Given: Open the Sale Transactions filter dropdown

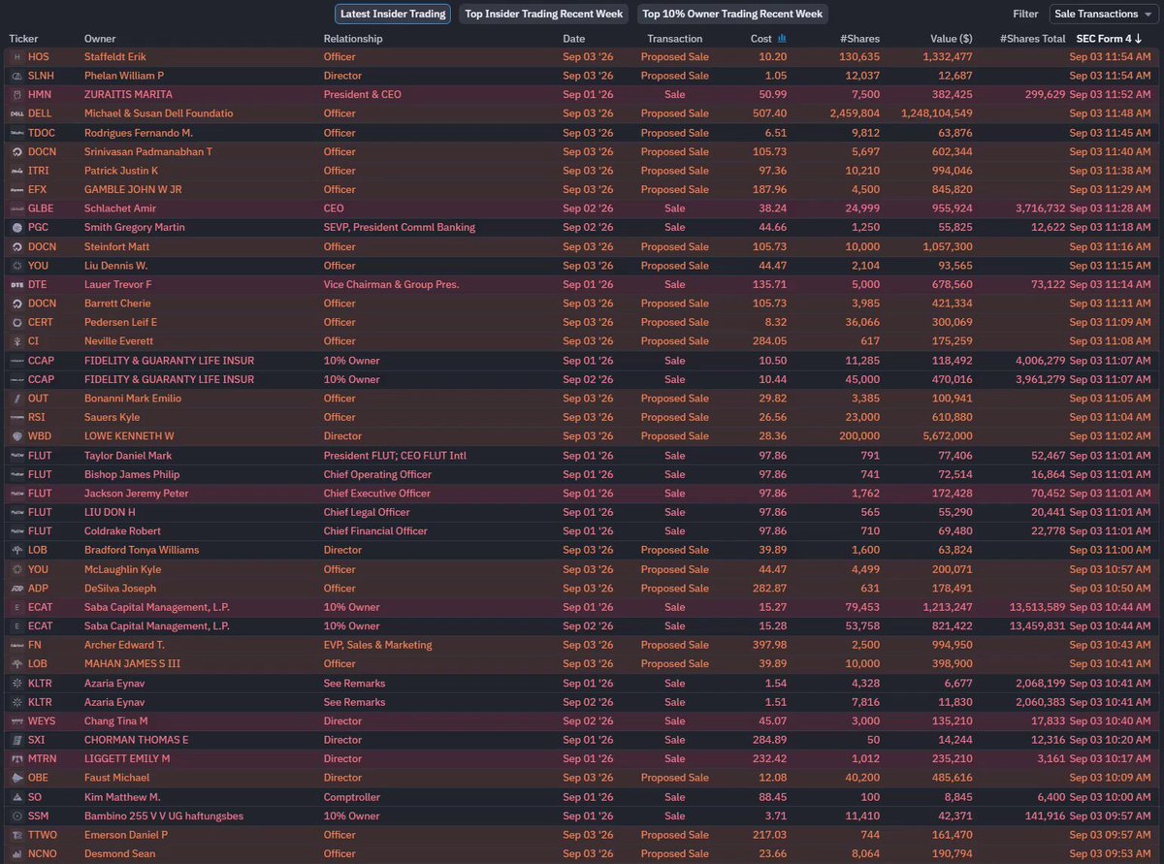Looking at the screenshot, I should pyautogui.click(x=1104, y=14).
